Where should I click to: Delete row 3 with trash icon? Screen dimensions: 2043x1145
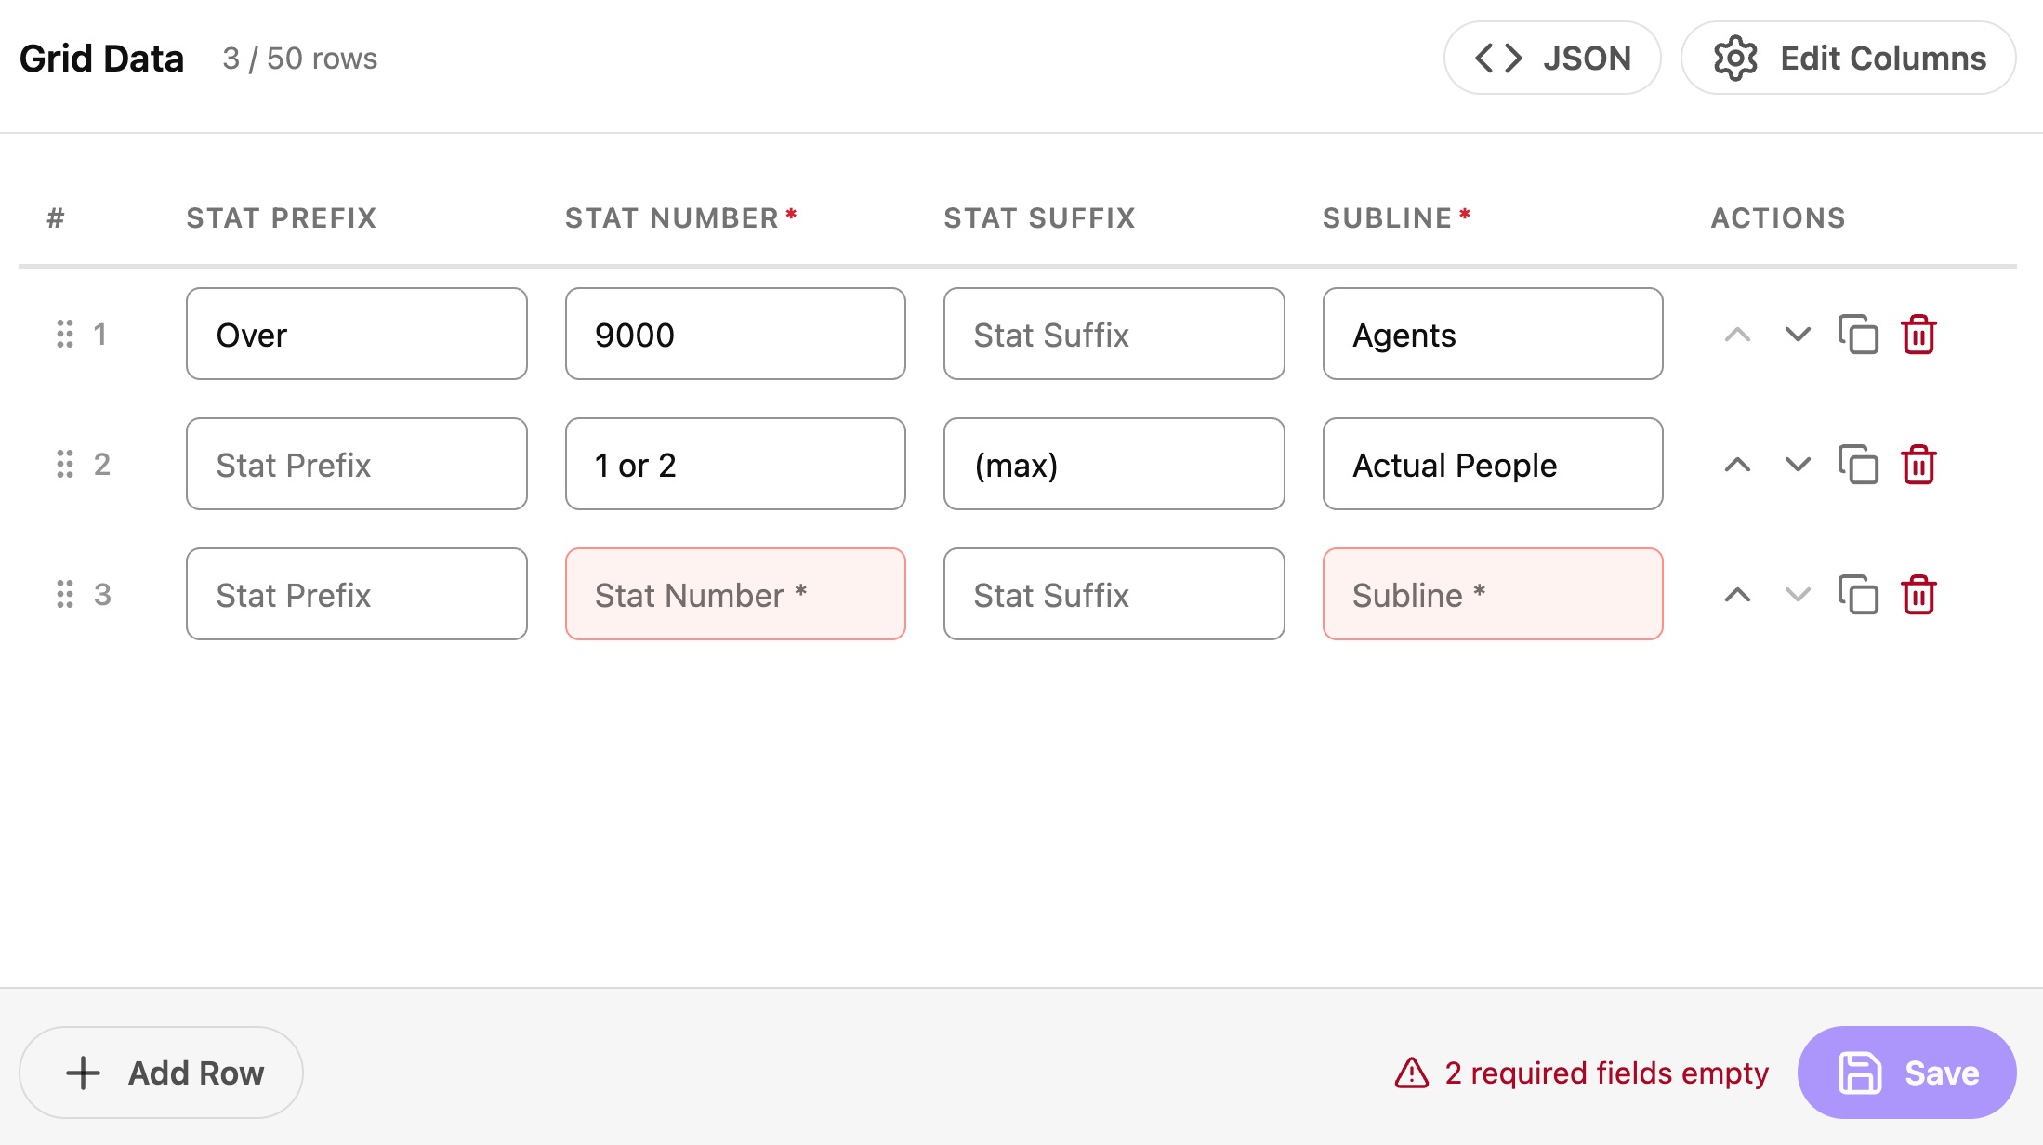1918,595
